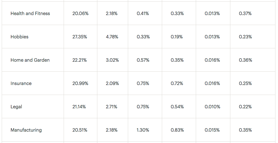Select the Home and Garden label
The image size is (278, 143).
tap(30, 60)
